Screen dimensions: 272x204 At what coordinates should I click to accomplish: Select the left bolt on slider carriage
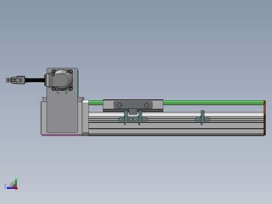point(119,105)
